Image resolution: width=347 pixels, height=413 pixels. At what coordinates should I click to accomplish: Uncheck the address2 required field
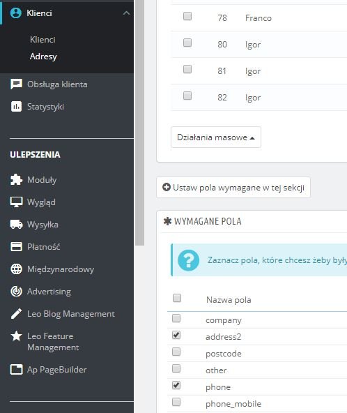[x=176, y=335]
